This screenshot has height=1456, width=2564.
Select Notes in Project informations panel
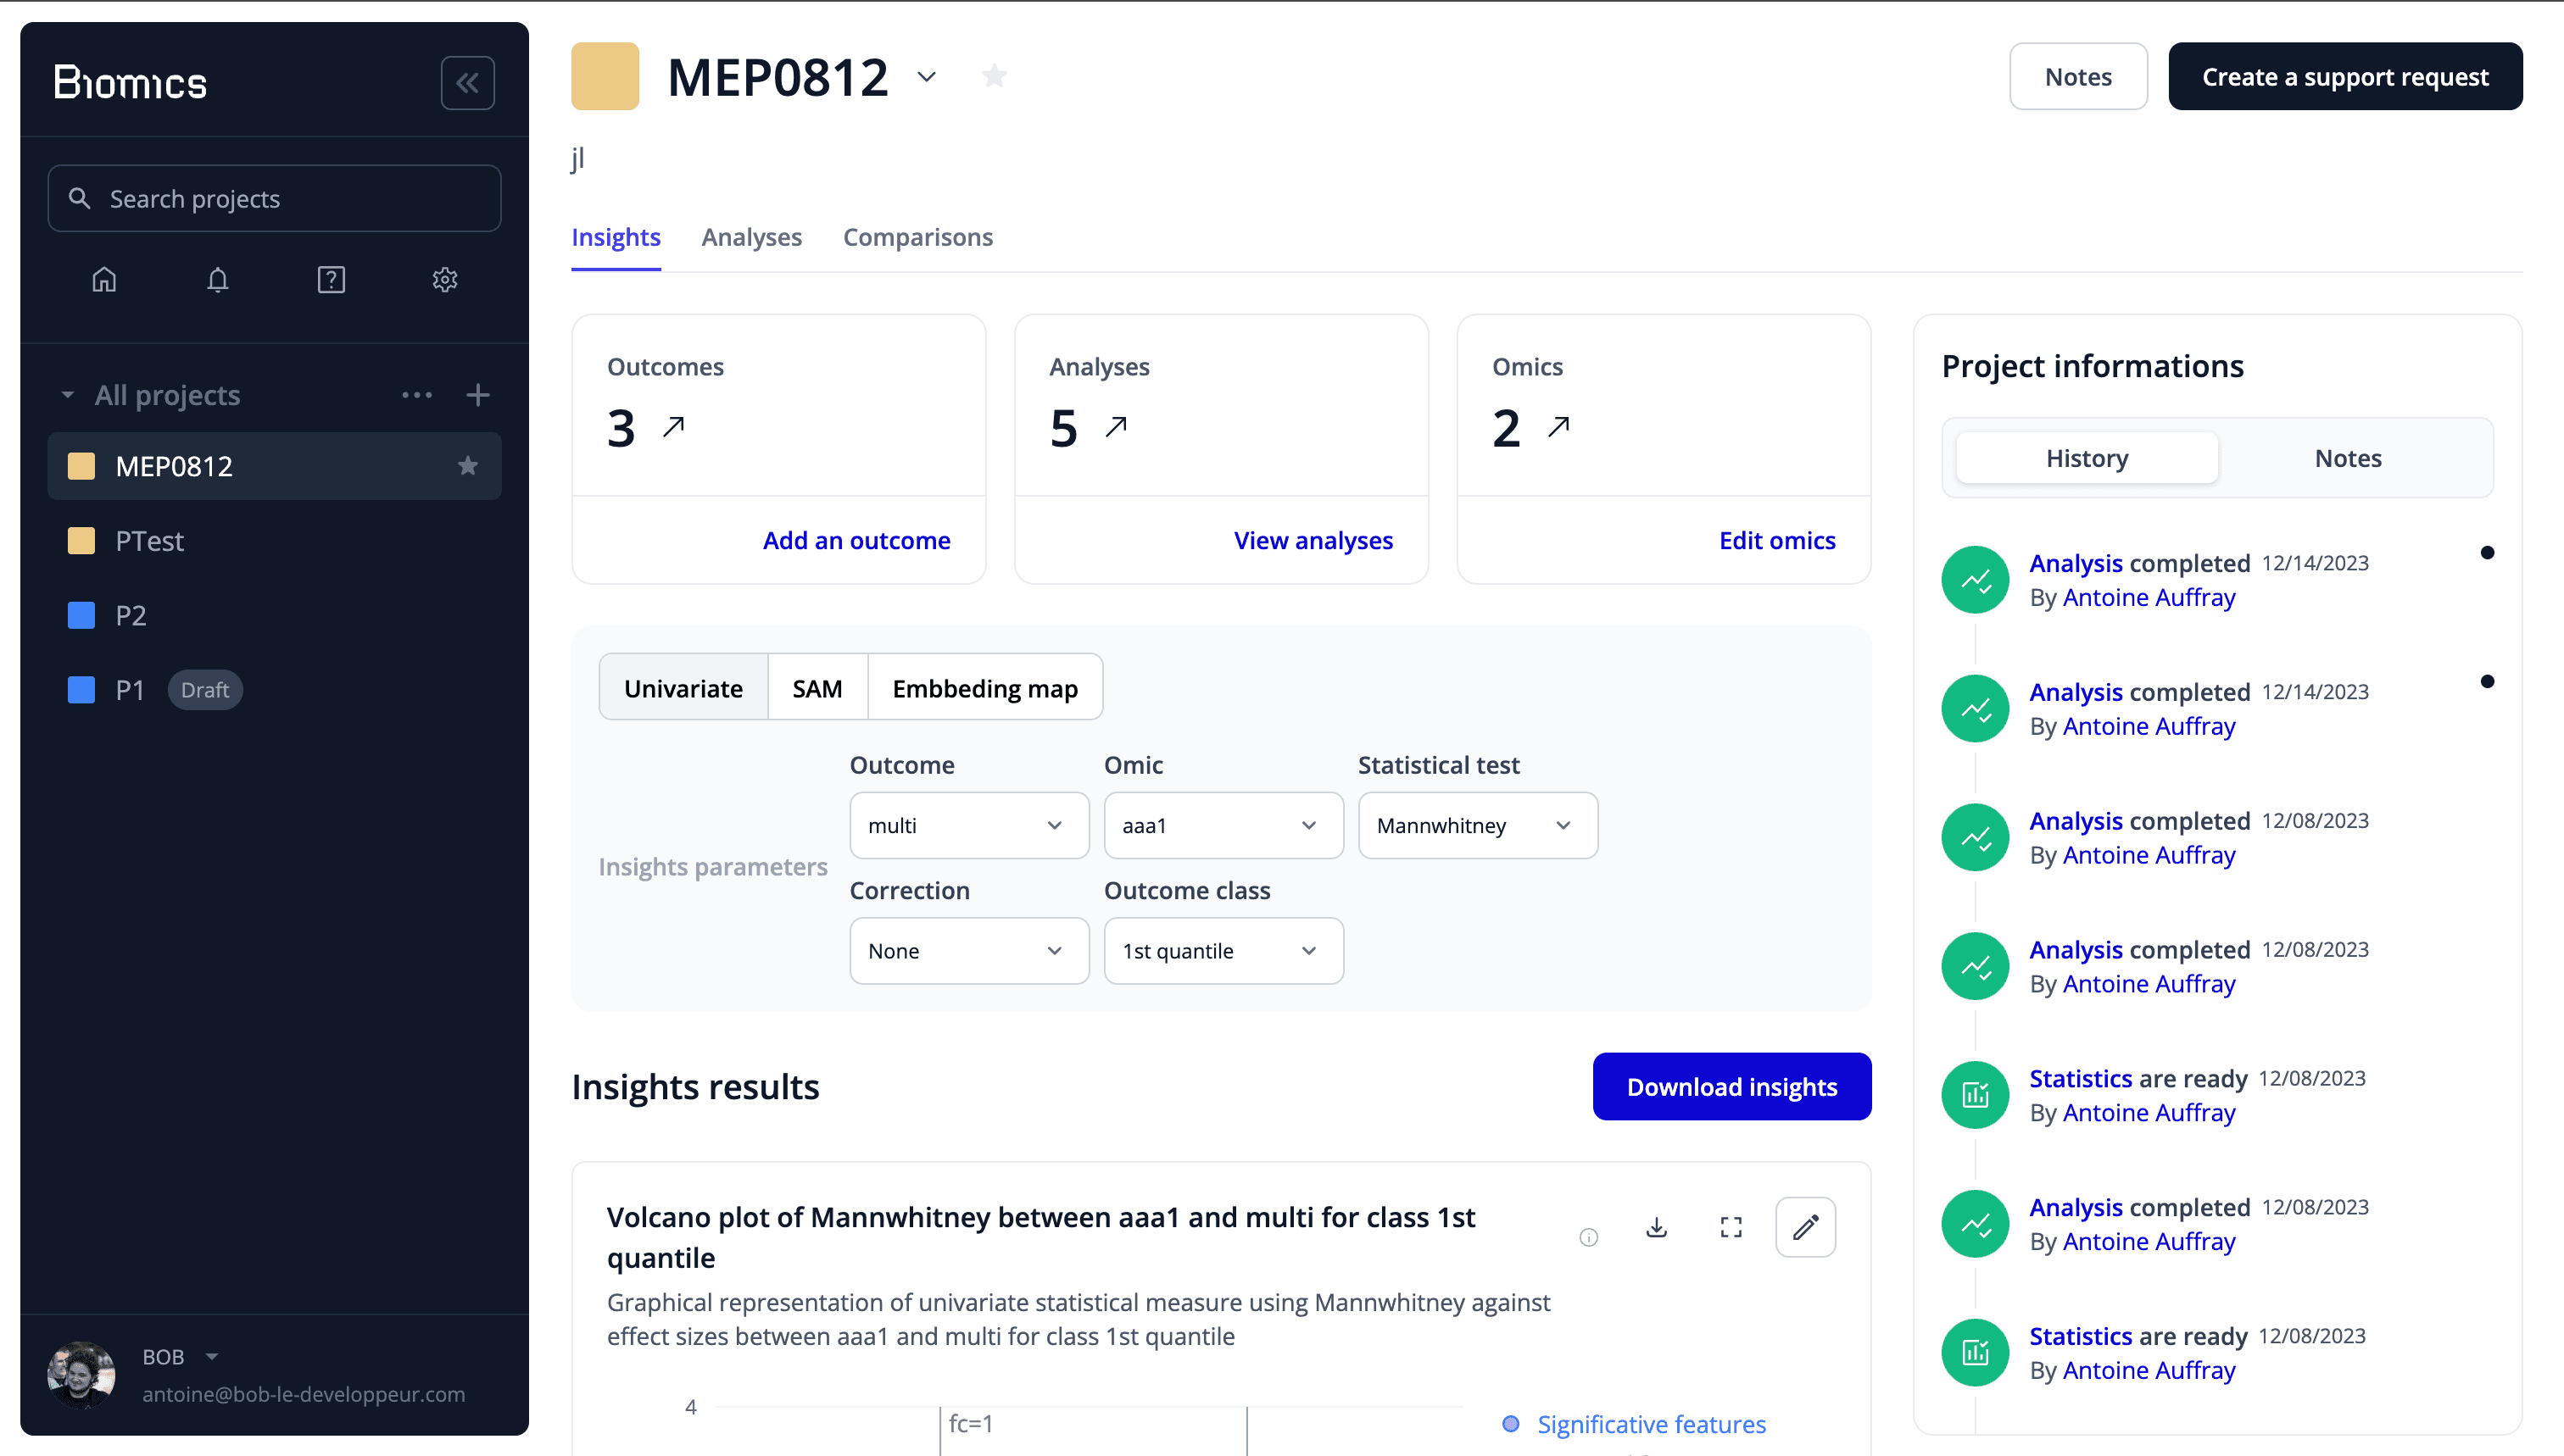(2347, 458)
